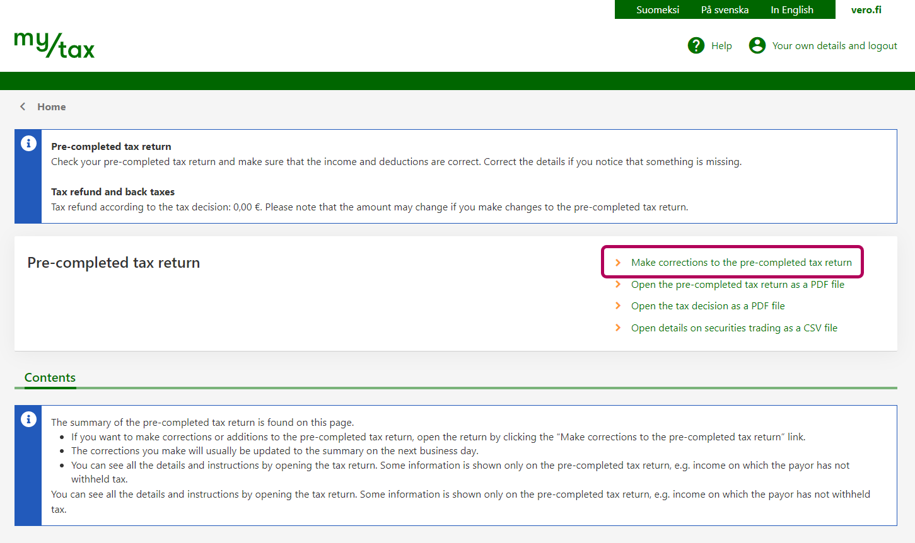Click the user profile icon
The width and height of the screenshot is (915, 543).
(757, 45)
